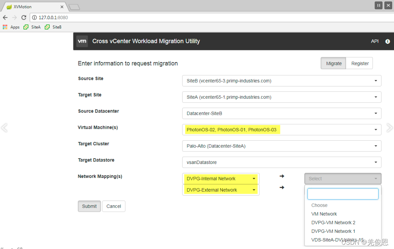Open the DVPG-External Network mapping dropdown

point(221,190)
